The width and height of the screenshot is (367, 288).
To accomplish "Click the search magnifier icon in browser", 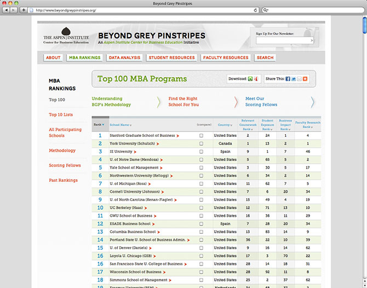I will pos(266,10).
